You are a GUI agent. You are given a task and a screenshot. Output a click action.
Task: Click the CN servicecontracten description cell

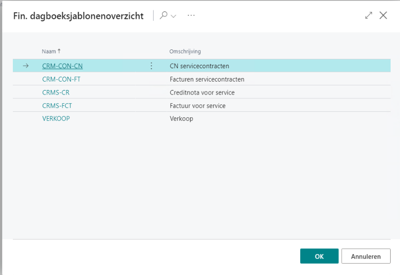tap(199, 66)
